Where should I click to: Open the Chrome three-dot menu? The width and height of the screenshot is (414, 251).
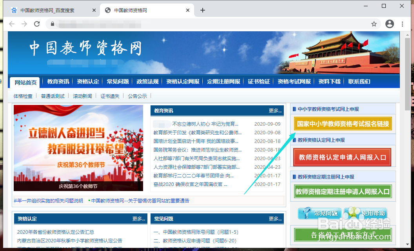point(402,24)
